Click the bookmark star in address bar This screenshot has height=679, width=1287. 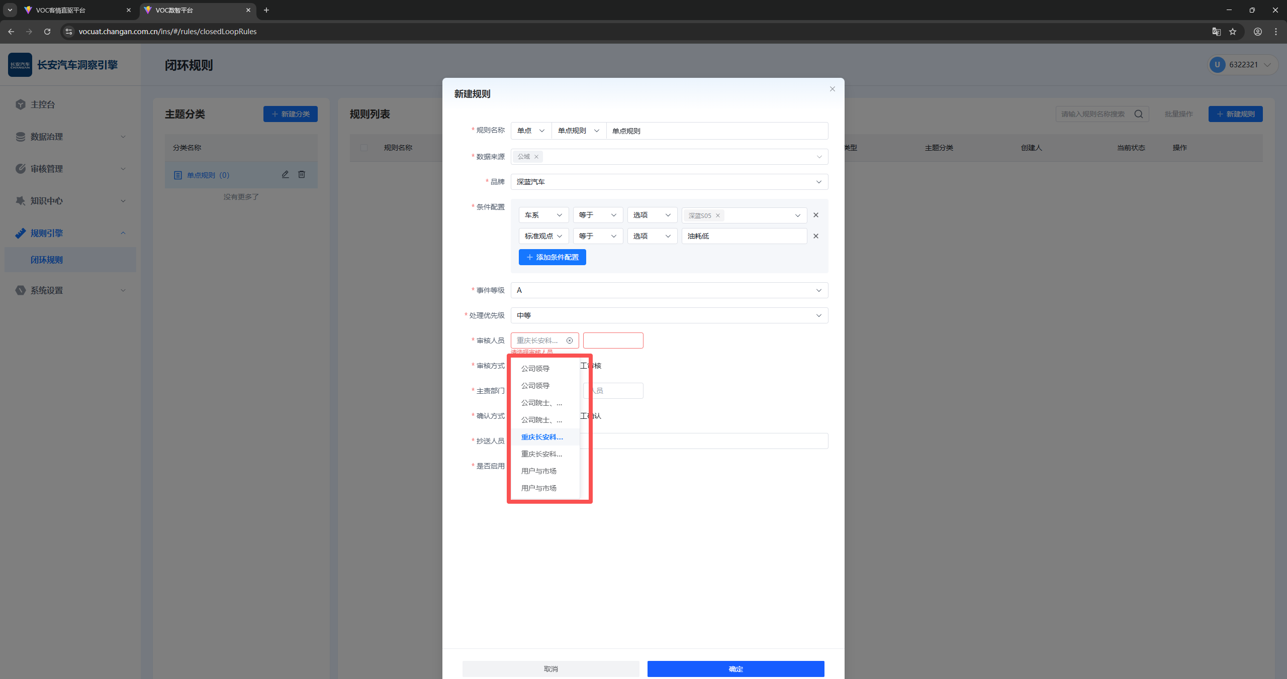[x=1232, y=32]
